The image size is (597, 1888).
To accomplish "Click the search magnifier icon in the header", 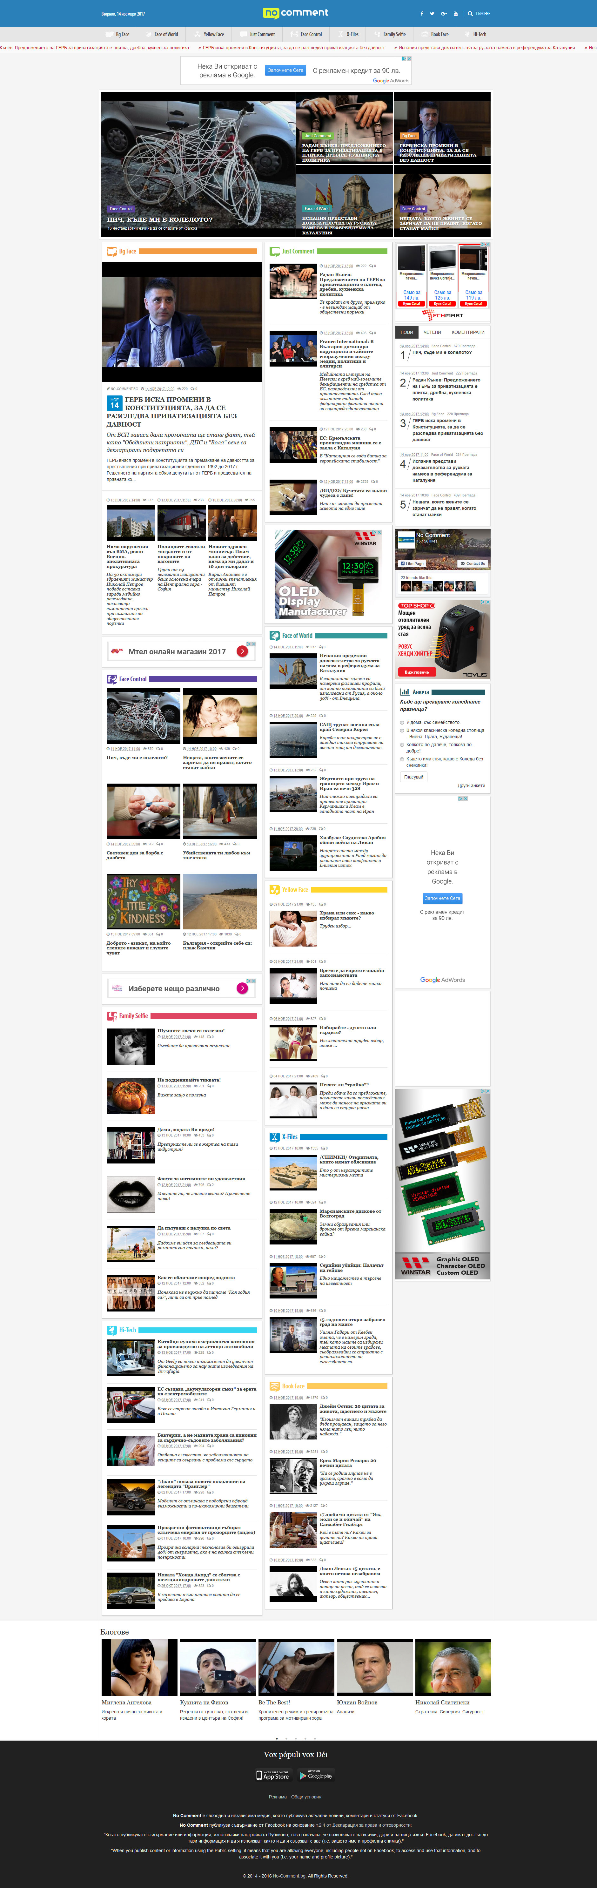I will pyautogui.click(x=470, y=13).
